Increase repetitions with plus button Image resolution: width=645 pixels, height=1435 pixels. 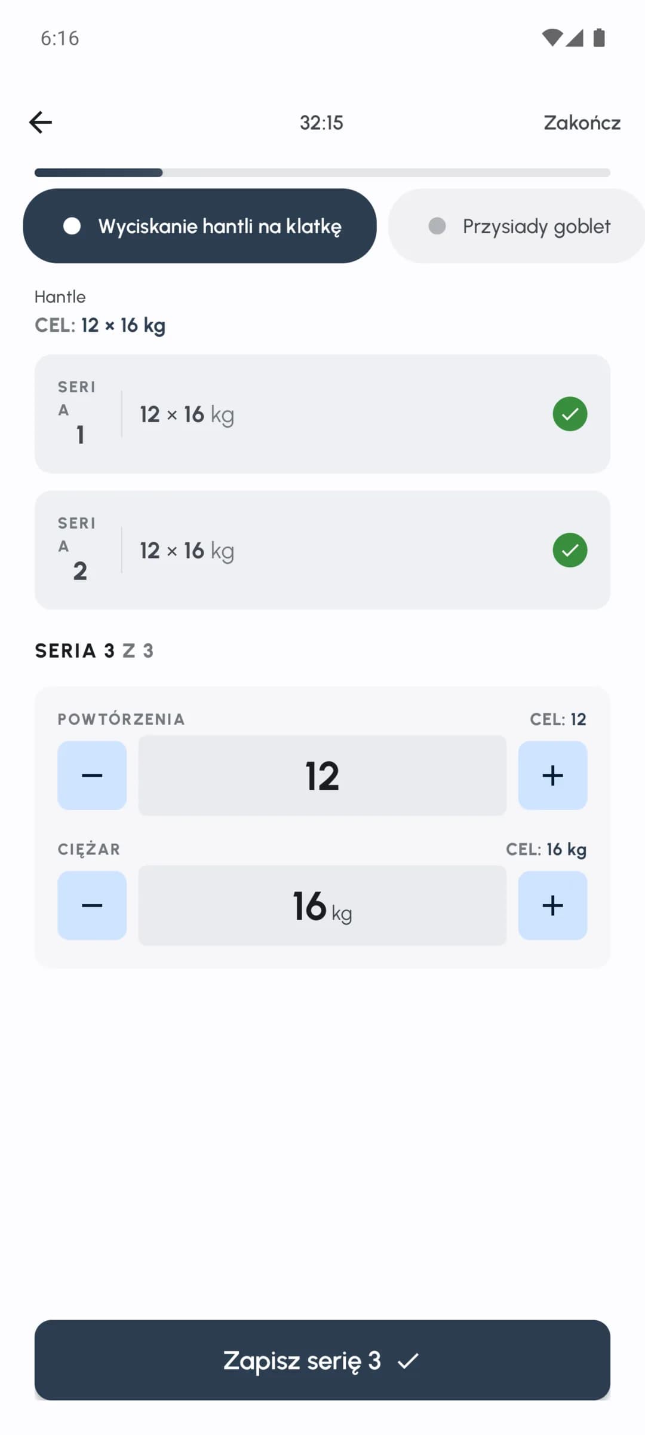[552, 775]
